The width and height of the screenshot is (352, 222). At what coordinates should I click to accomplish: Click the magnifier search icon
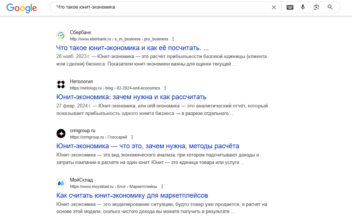click(330, 7)
